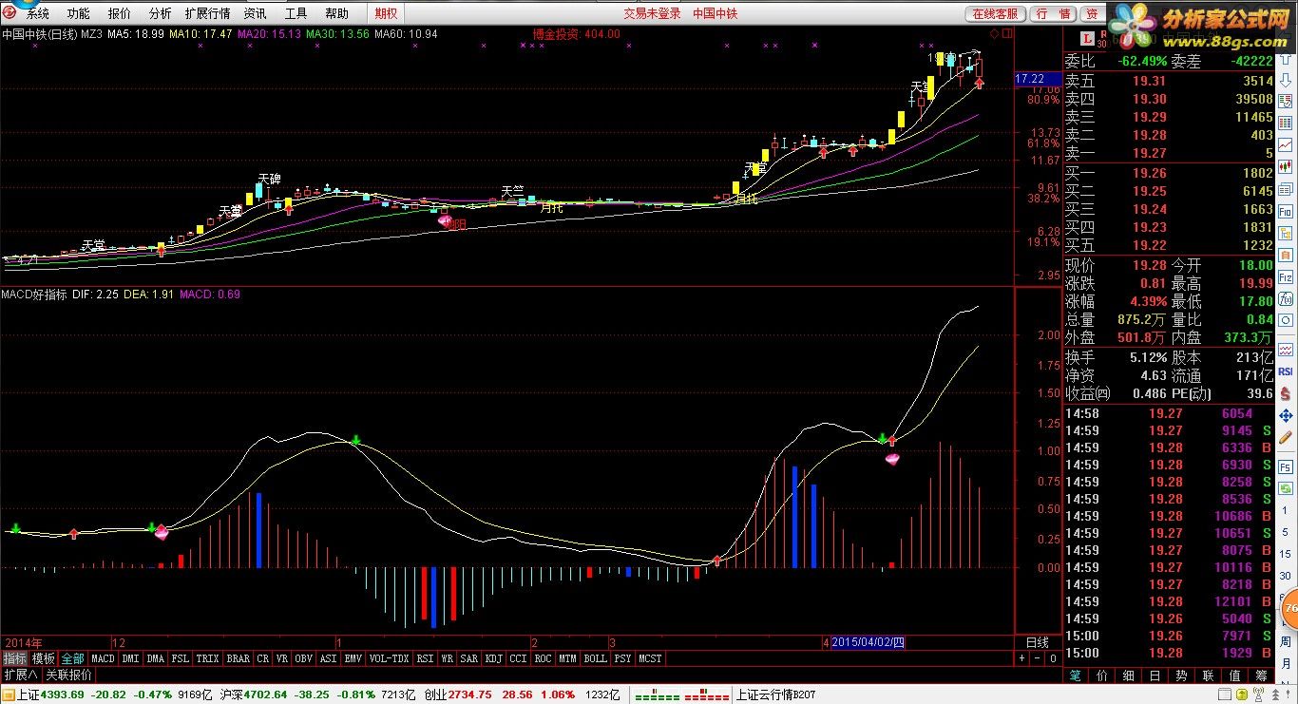The image size is (1298, 704).
Task: Switch to monthly 月 period
Action: 1286,662
